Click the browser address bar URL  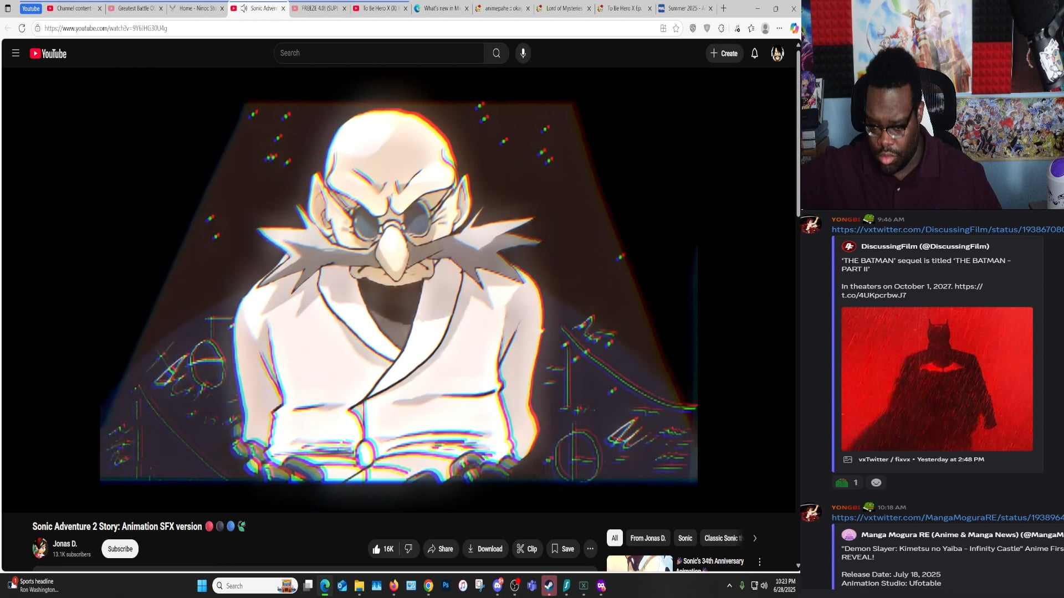tap(105, 28)
